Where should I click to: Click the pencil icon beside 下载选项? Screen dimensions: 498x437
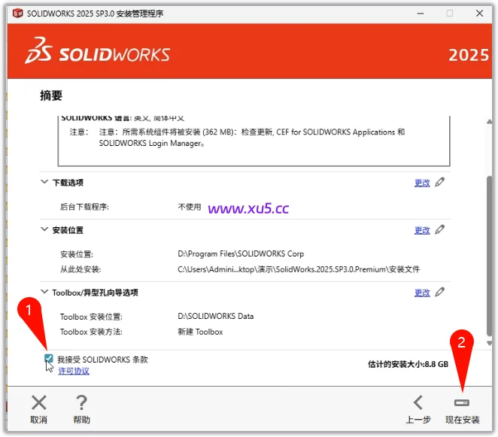point(440,182)
